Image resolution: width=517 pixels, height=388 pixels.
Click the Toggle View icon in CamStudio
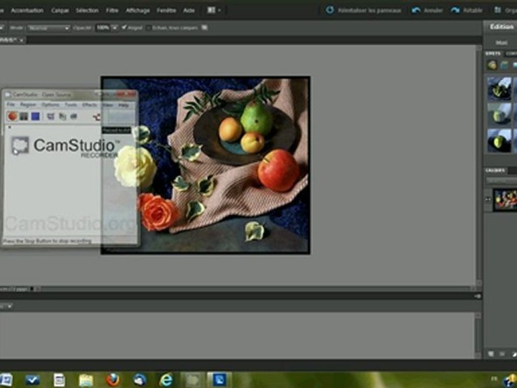[51, 116]
